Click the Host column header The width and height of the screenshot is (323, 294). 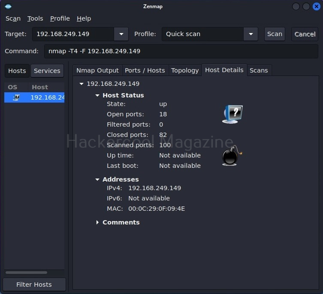[x=46, y=87]
